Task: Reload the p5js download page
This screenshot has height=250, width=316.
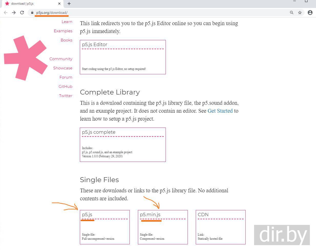Action: tap(22, 13)
